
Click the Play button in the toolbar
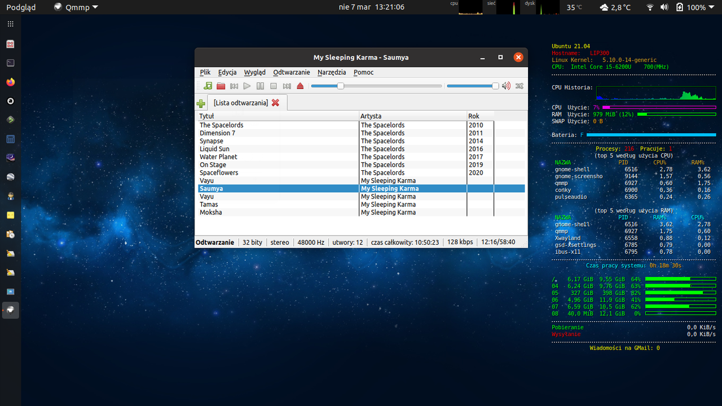pos(247,86)
